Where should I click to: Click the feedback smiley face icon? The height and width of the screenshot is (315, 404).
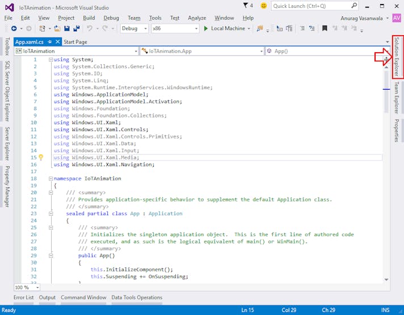pos(263,6)
